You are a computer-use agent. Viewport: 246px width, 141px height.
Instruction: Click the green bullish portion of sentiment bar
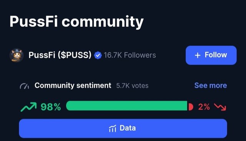click(x=126, y=106)
